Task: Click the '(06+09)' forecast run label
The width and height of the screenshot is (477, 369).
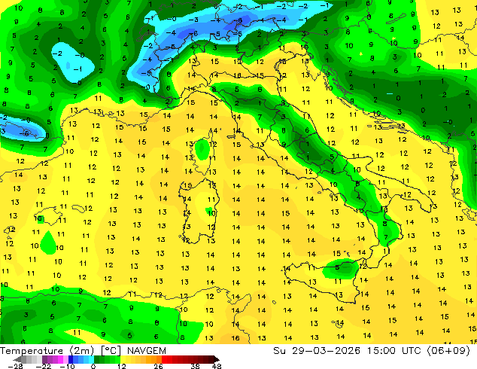Action: pos(448,351)
